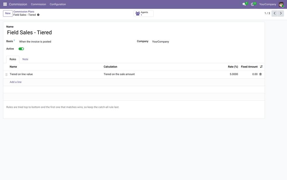This screenshot has height=180, width=287.
Task: Switch to the Note tab
Action: pos(25,59)
